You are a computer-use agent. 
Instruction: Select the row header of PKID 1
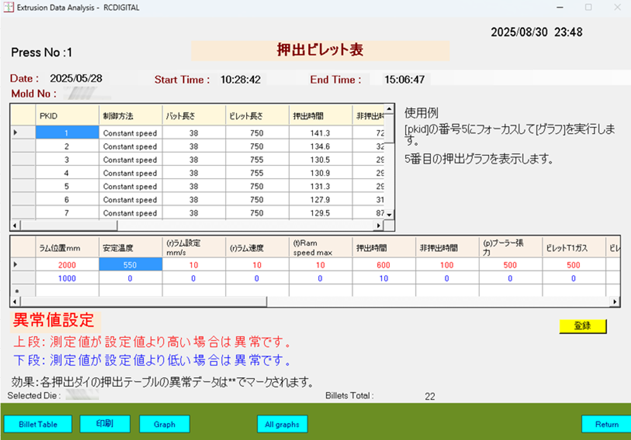coord(23,133)
